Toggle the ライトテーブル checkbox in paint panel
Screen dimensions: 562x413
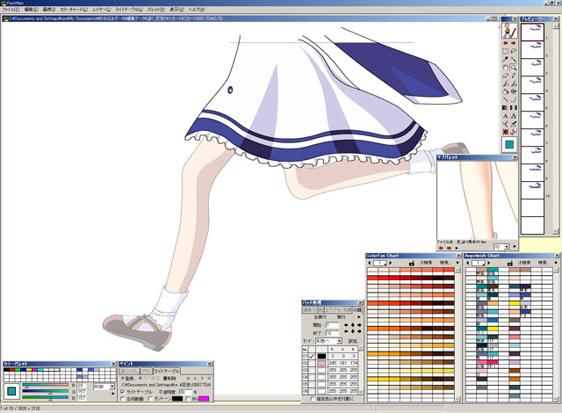(x=123, y=392)
